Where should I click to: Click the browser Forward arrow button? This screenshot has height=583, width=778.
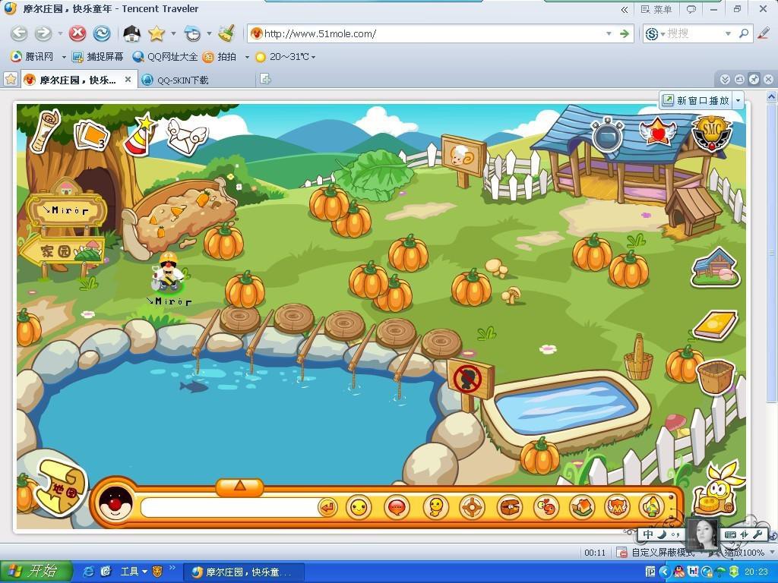43,33
